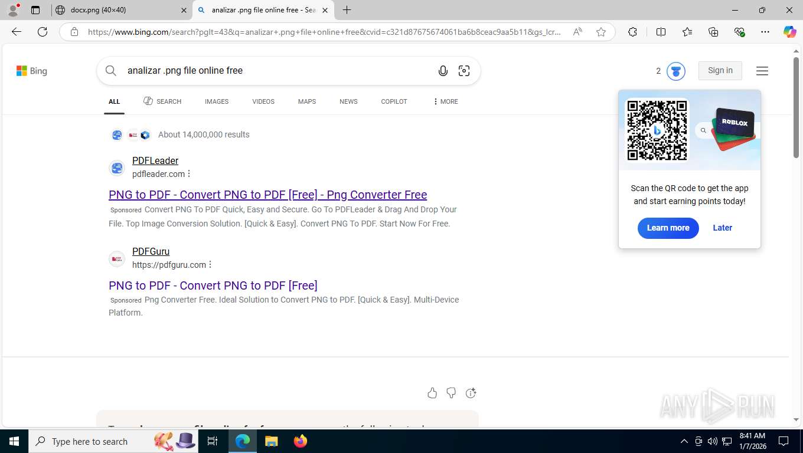Image resolution: width=803 pixels, height=453 pixels.
Task: Open options dots next to pdfguru.com
Action: [210, 265]
